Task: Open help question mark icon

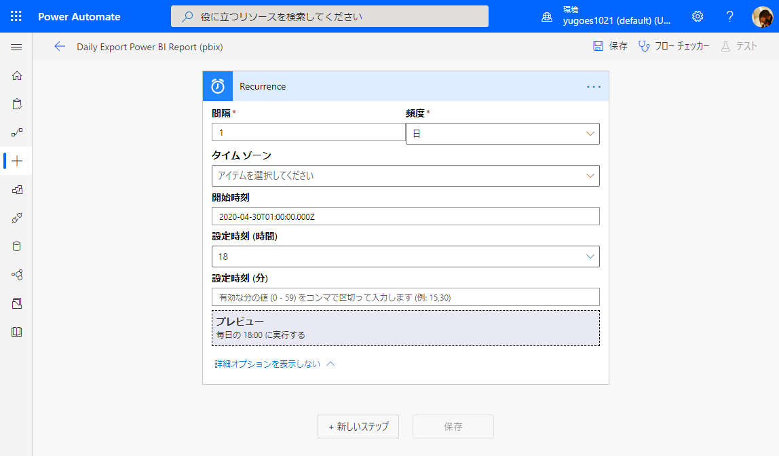Action: point(729,16)
